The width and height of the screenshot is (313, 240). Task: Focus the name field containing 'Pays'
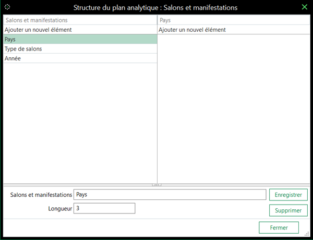pos(170,194)
